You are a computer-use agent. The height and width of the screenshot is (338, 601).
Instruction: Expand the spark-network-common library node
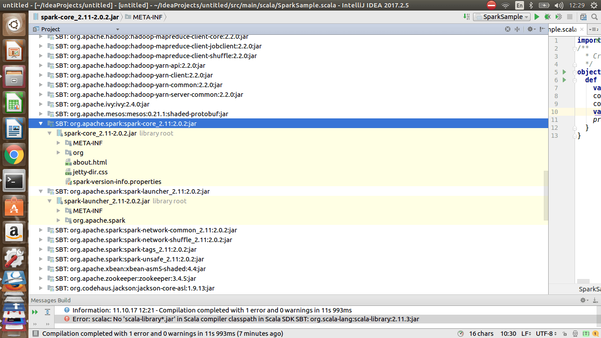pos(41,230)
